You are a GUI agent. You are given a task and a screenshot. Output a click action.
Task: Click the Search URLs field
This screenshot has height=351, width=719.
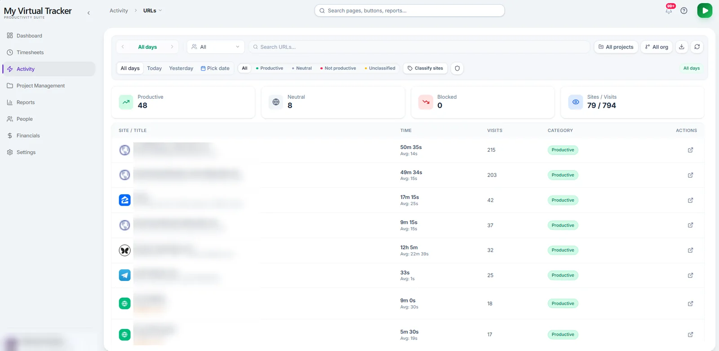(x=419, y=47)
